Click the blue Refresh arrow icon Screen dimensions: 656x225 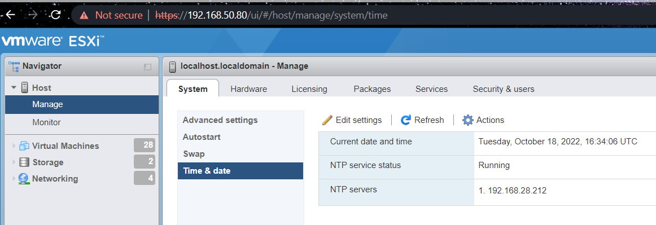tap(405, 120)
